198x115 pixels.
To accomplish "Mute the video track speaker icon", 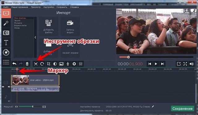I will (x=9, y=87).
